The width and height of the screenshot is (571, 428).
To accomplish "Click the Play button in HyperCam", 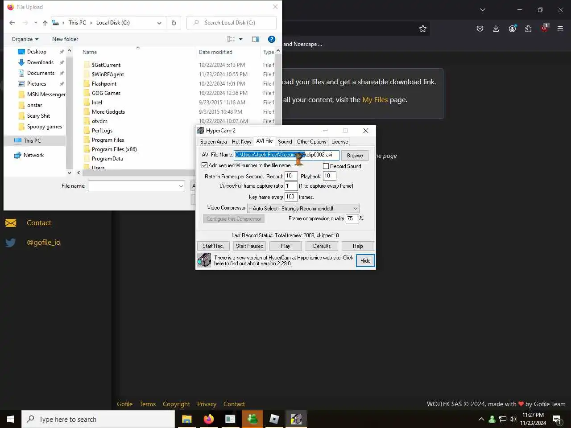I will (285, 246).
